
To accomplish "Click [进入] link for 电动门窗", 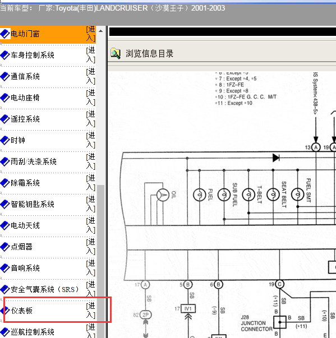I will [x=90, y=34].
